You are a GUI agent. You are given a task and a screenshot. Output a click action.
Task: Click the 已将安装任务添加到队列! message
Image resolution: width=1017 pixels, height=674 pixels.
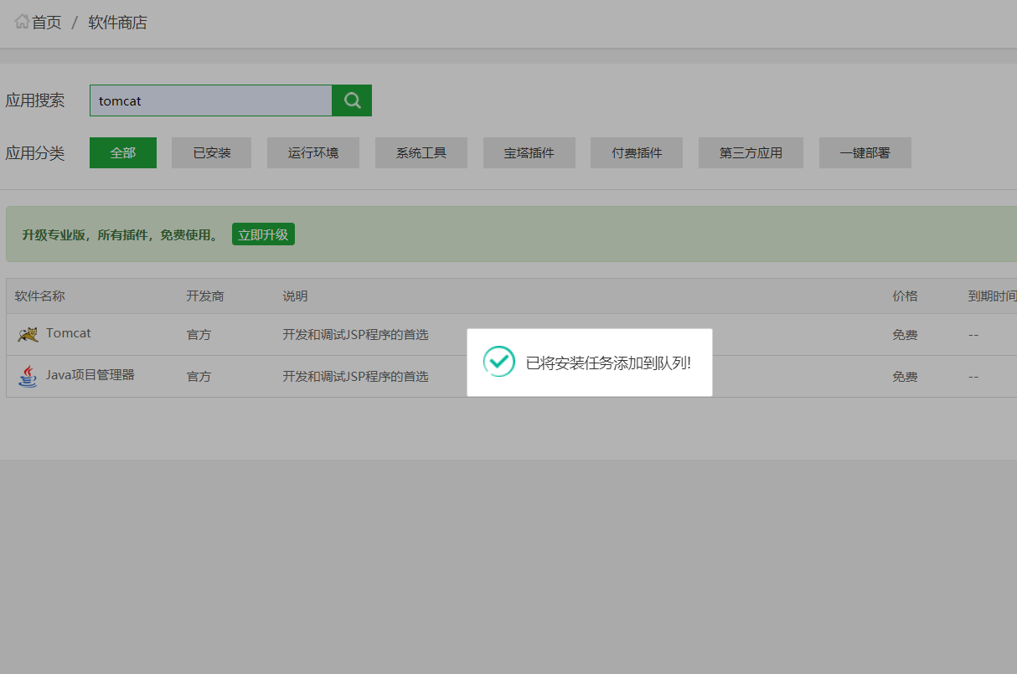click(x=608, y=363)
